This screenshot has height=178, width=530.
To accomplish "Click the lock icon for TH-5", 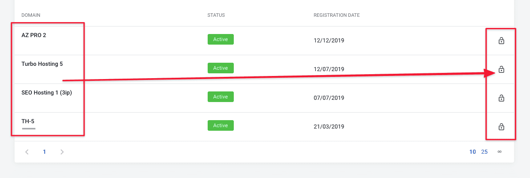I will pos(501,127).
